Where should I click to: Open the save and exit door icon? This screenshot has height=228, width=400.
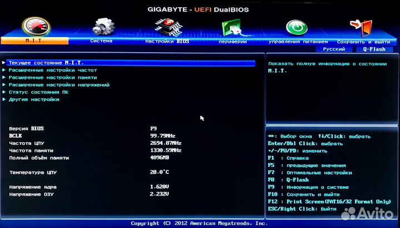[x=362, y=28]
